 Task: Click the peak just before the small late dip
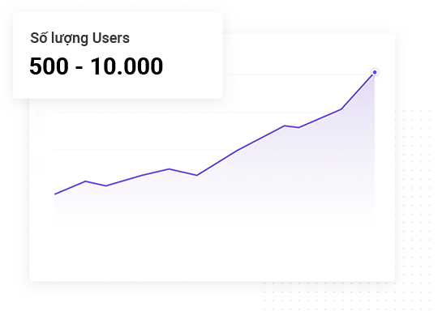click(285, 126)
